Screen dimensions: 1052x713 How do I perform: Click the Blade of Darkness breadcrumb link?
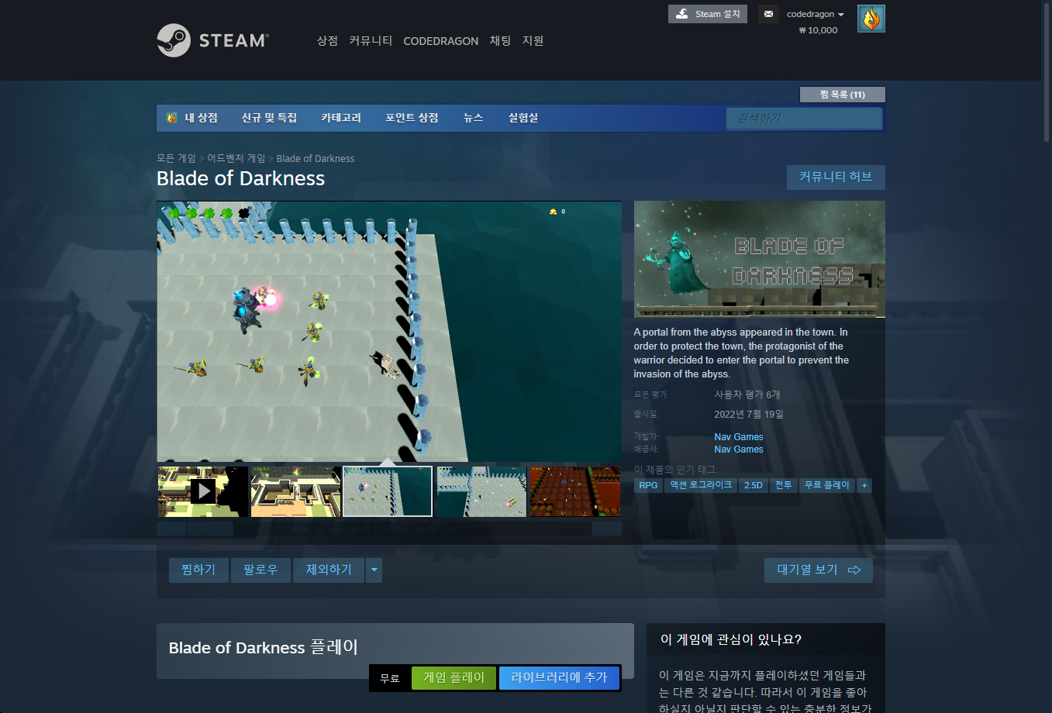[x=316, y=158]
